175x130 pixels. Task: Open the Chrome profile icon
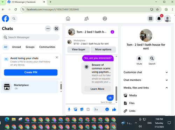pos(166,9)
